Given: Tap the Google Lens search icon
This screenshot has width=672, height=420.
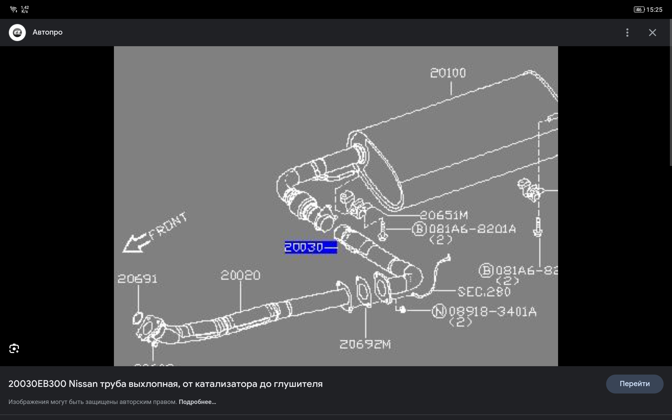Looking at the screenshot, I should coord(14,348).
